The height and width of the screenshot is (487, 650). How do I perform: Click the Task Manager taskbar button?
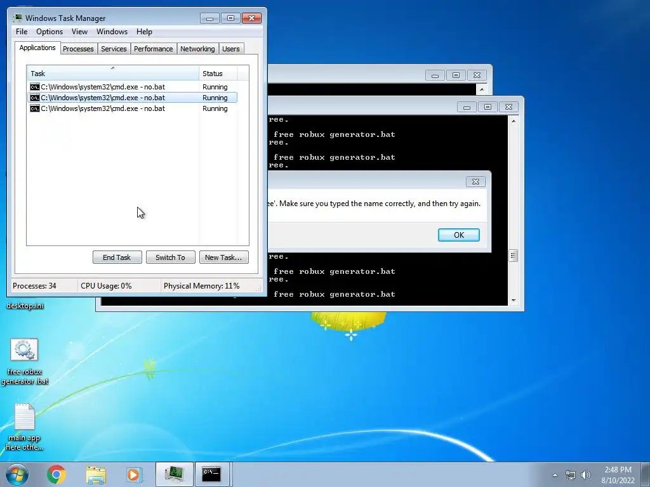[174, 474]
